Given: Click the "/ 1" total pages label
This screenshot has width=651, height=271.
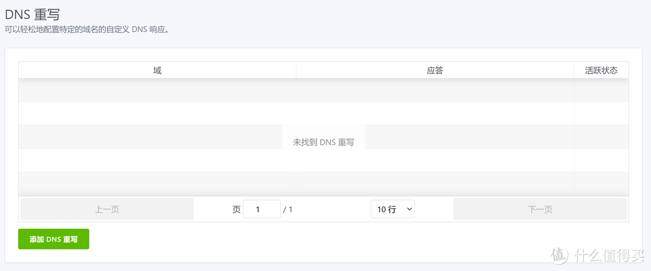Looking at the screenshot, I should [288, 210].
